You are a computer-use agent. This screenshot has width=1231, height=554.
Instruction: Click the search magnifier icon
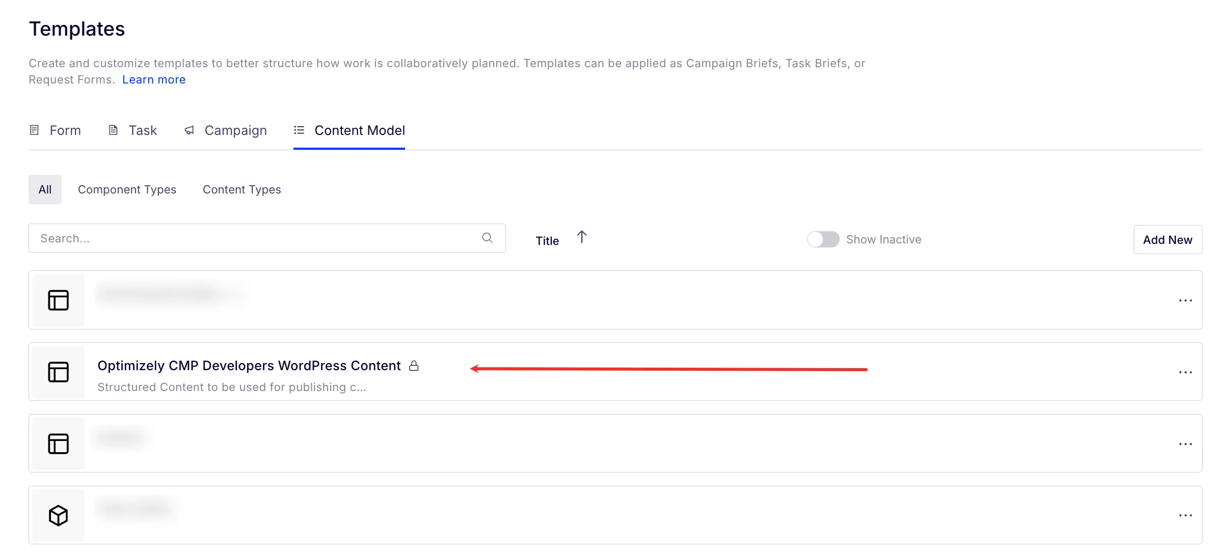click(487, 238)
